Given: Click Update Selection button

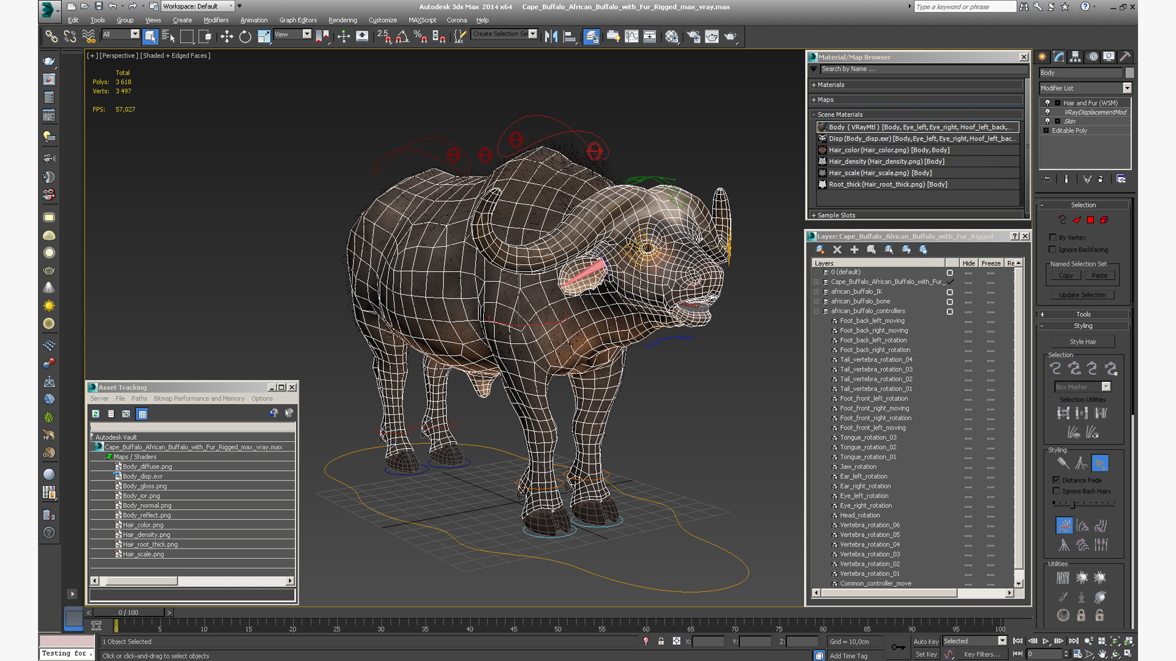Looking at the screenshot, I should click(x=1082, y=295).
